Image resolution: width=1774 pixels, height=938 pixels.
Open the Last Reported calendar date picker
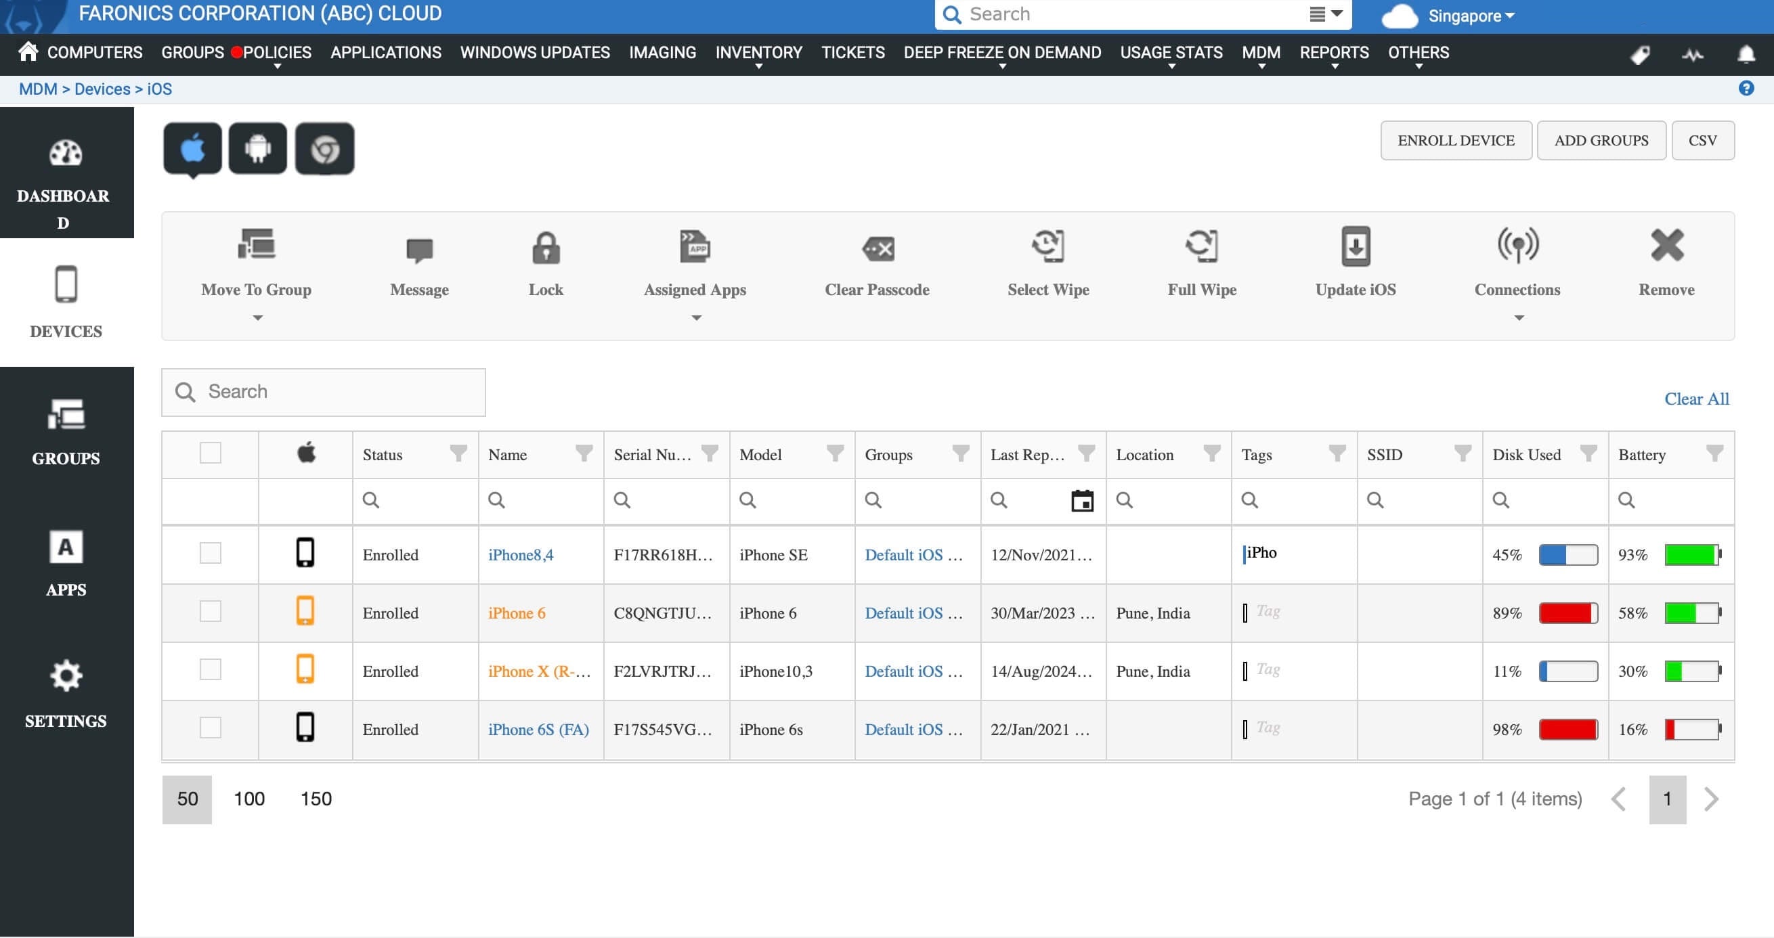(1083, 500)
